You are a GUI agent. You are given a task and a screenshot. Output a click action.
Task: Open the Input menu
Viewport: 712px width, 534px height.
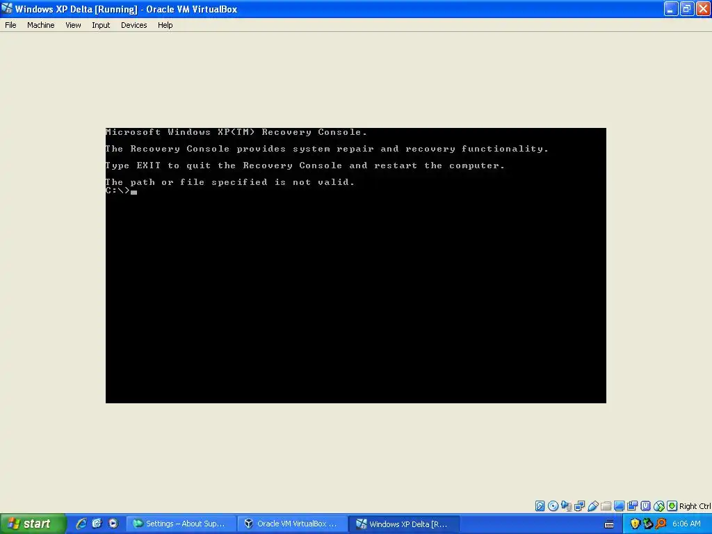click(x=101, y=25)
